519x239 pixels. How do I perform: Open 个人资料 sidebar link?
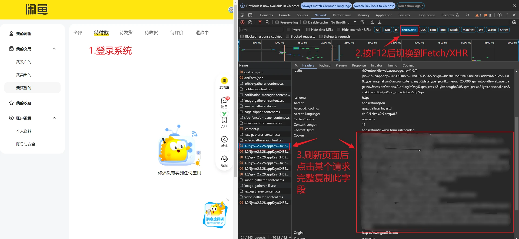point(24,131)
